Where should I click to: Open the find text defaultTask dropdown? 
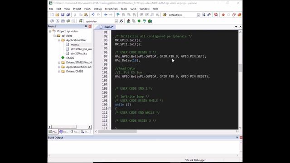point(198,15)
